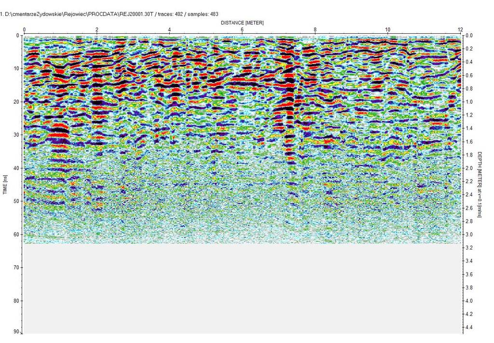The width and height of the screenshot is (494, 343).
Task: Click the 12 tick on distance axis
Action: pyautogui.click(x=460, y=30)
